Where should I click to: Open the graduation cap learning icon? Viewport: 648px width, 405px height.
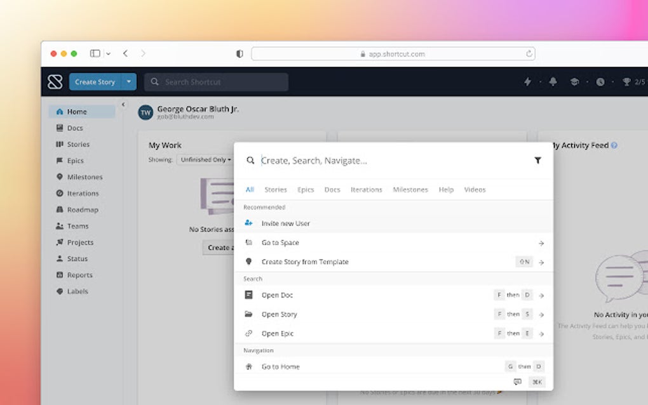[x=575, y=82]
